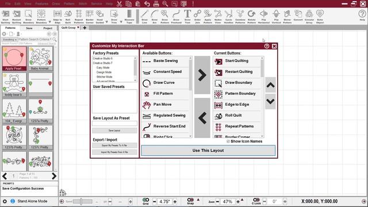Click the Flip Horizontal toolbar icon
Screen dimensions: 368x207
pyautogui.click(x=263, y=17)
